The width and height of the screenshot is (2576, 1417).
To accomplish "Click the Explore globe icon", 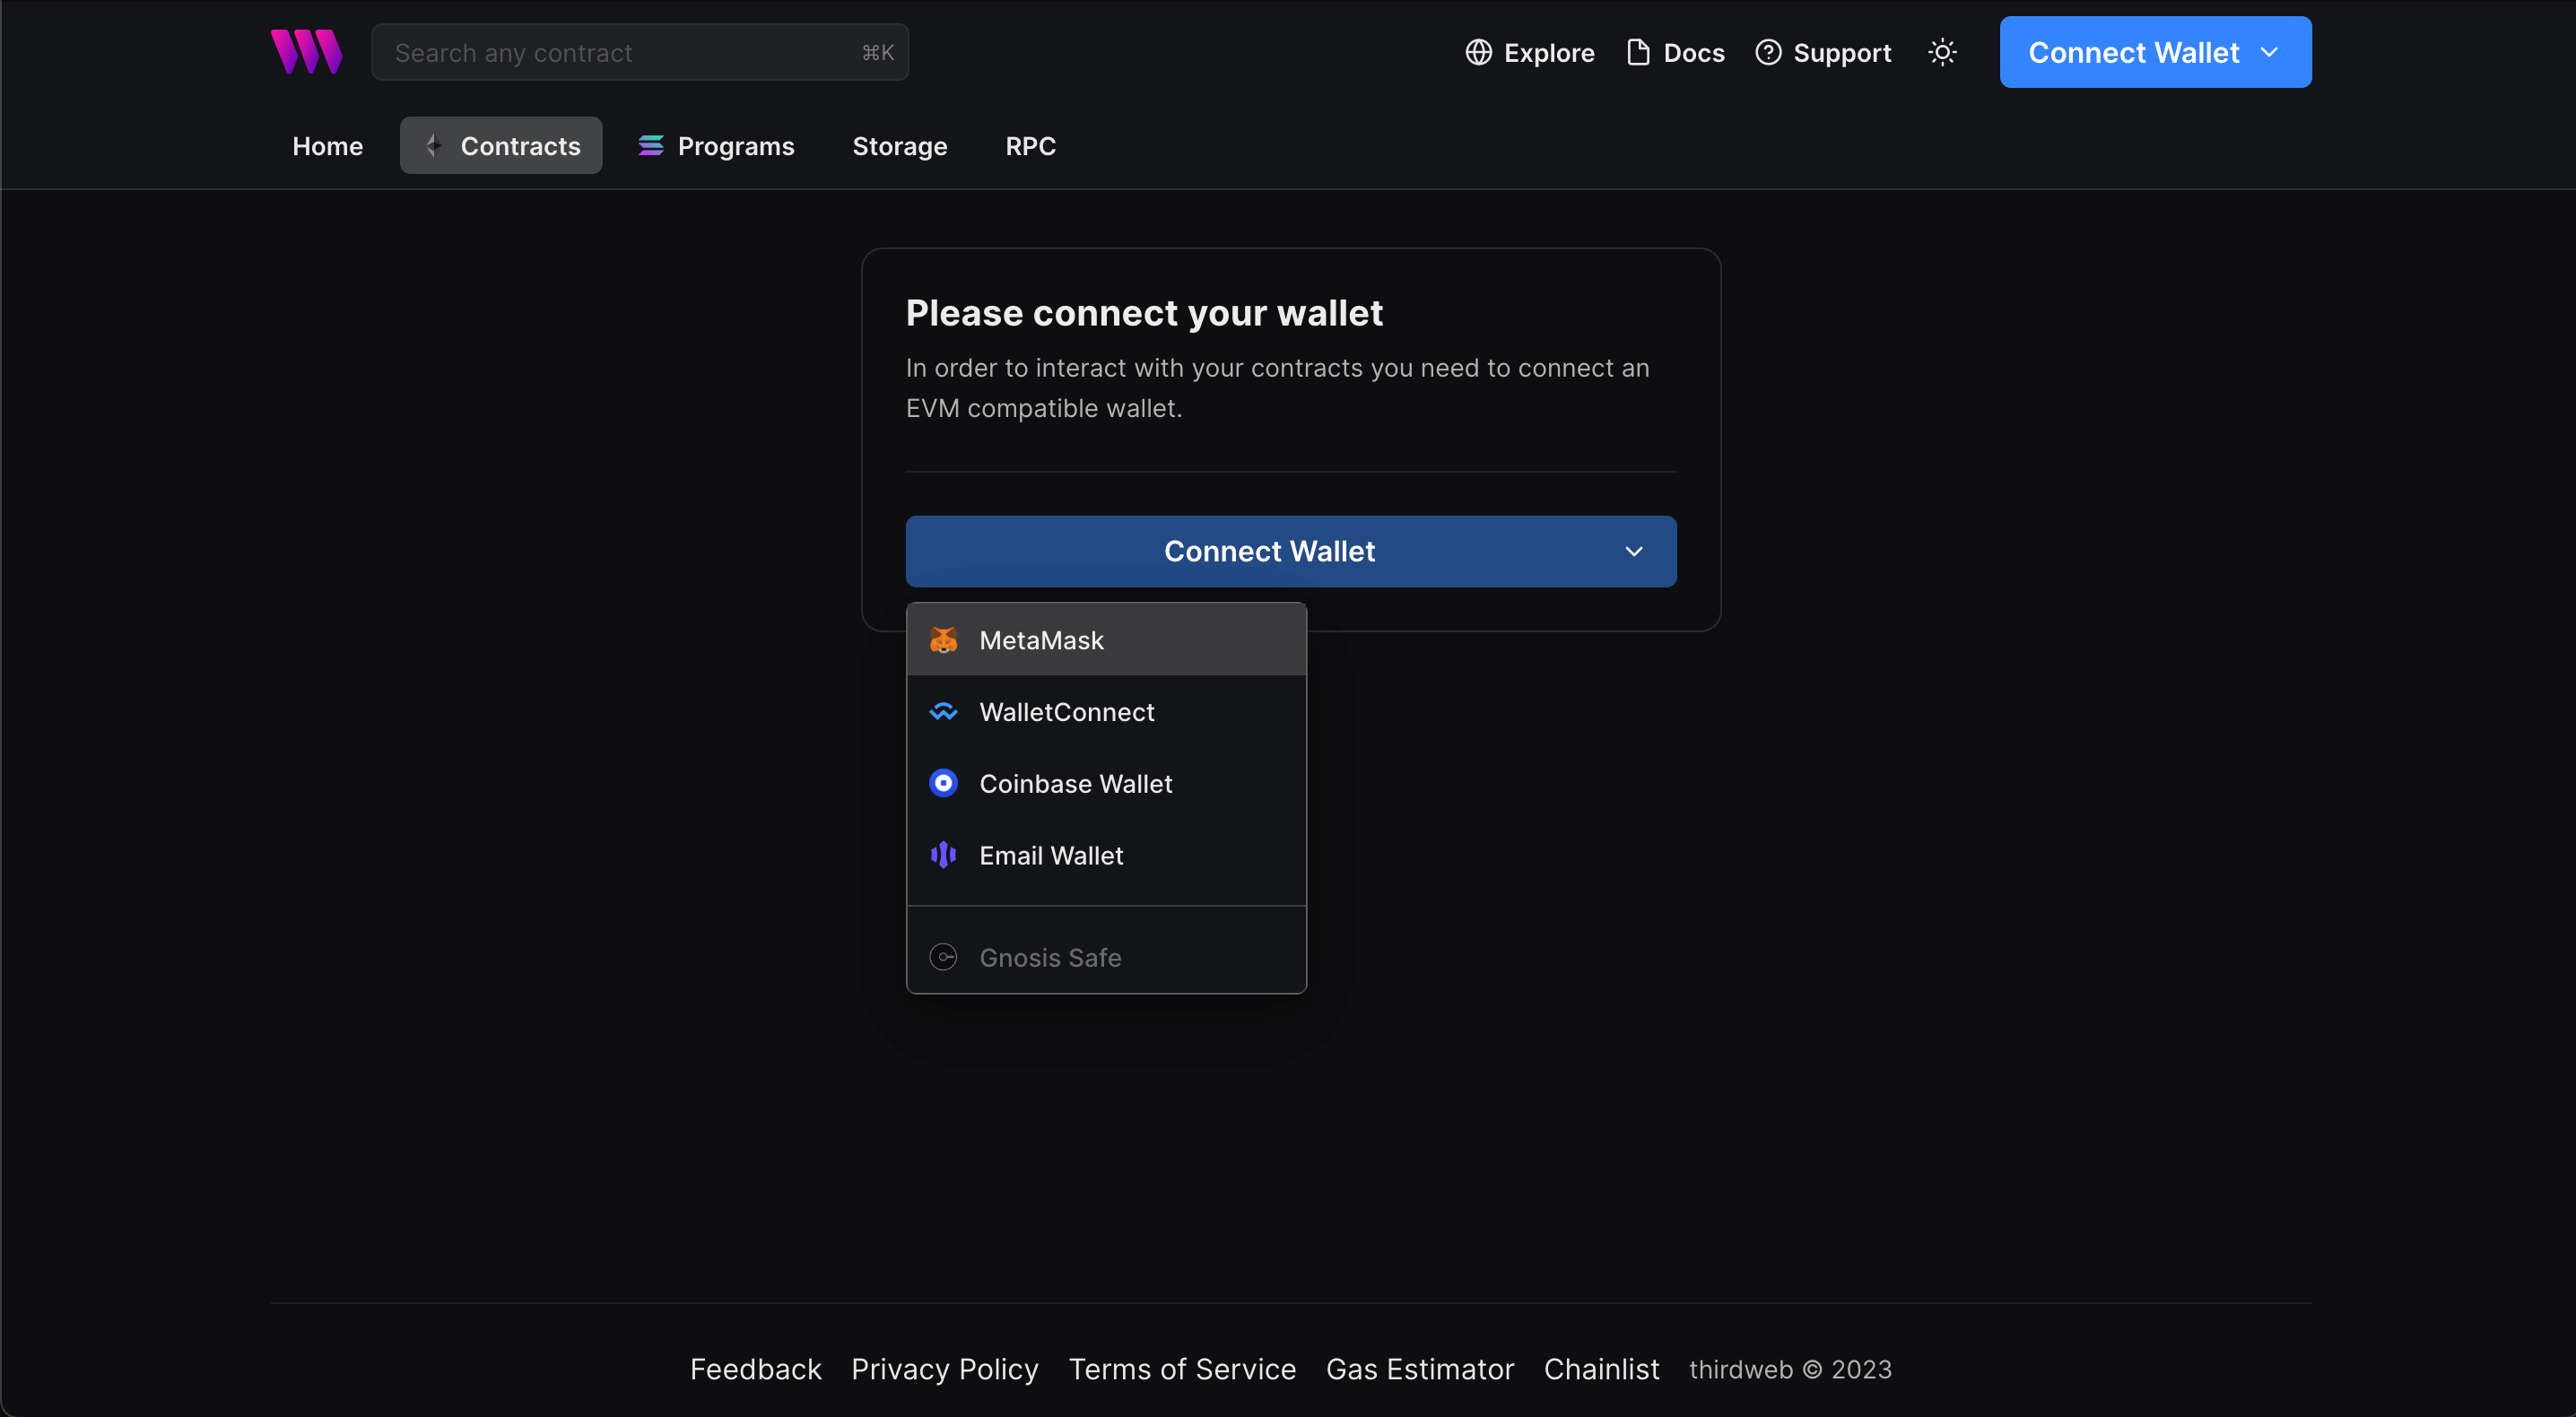I will tap(1478, 50).
